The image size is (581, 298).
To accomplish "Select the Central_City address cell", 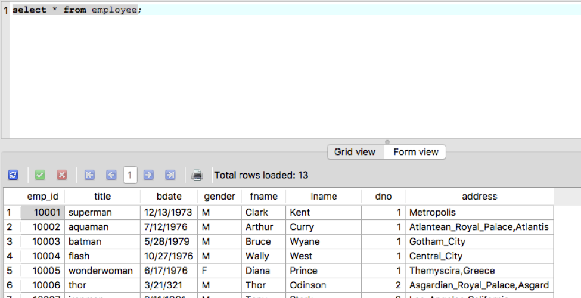I will coord(480,256).
